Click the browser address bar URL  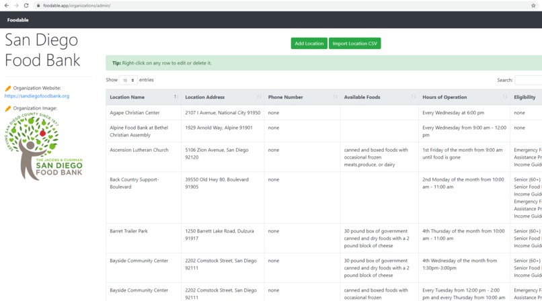77,5
